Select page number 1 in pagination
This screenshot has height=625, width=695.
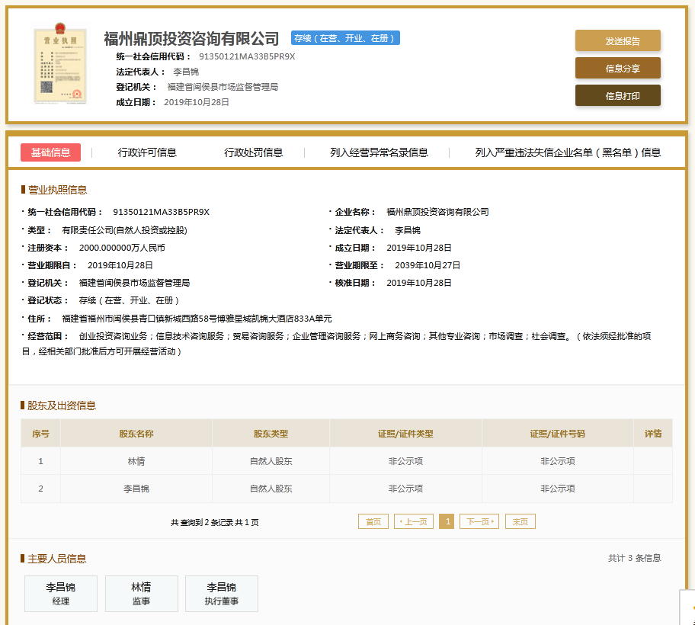tap(447, 522)
